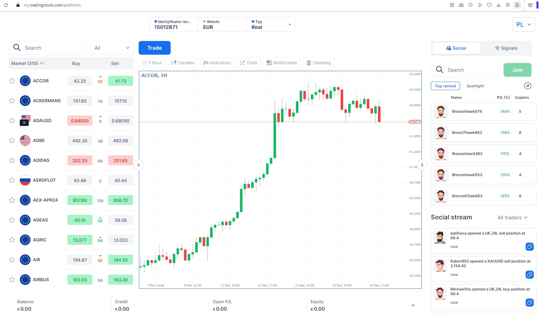The width and height of the screenshot is (539, 315).
Task: Open browser screenshot camera icon
Action: [461, 5]
